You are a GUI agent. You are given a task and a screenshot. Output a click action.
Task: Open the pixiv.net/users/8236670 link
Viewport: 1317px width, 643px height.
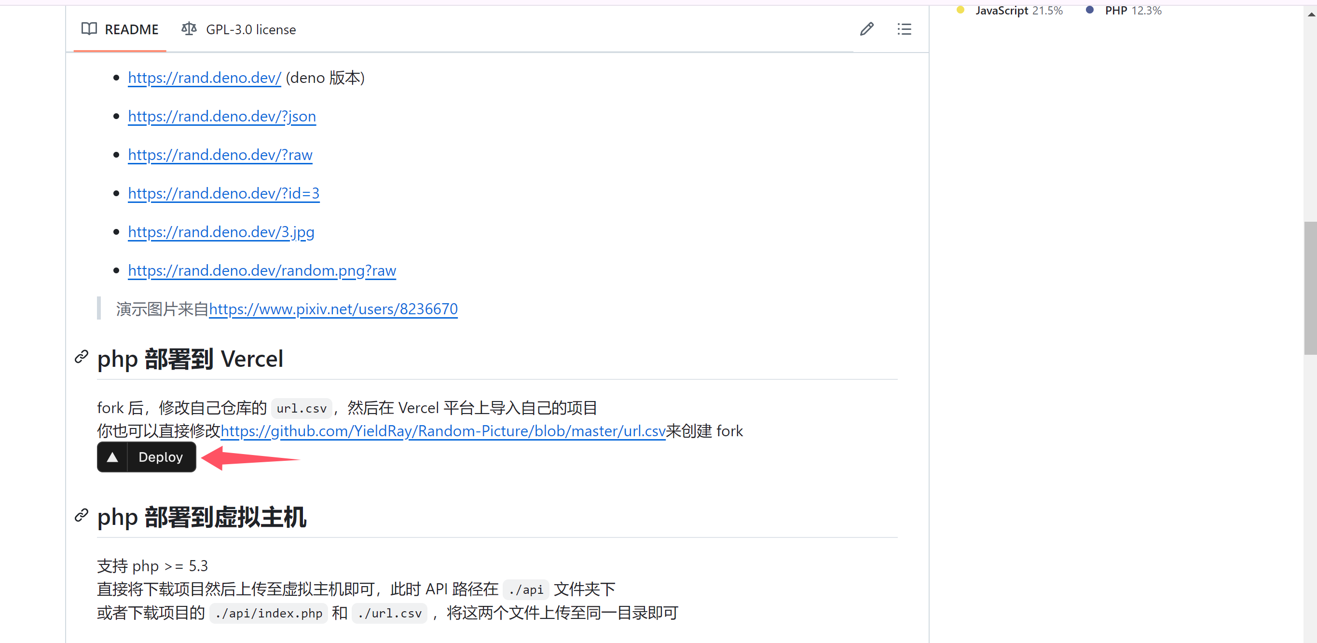(333, 309)
